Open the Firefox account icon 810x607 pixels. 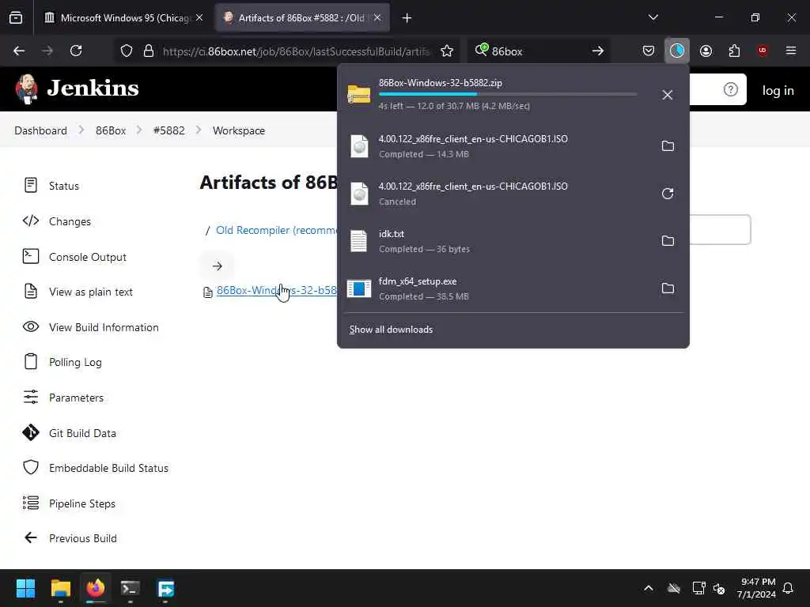tap(706, 51)
